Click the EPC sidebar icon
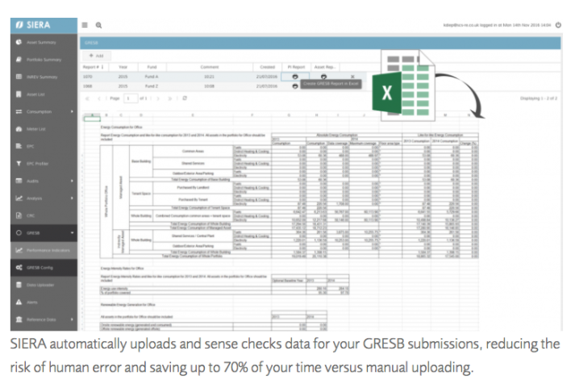The width and height of the screenshot is (575, 384). click(19, 146)
